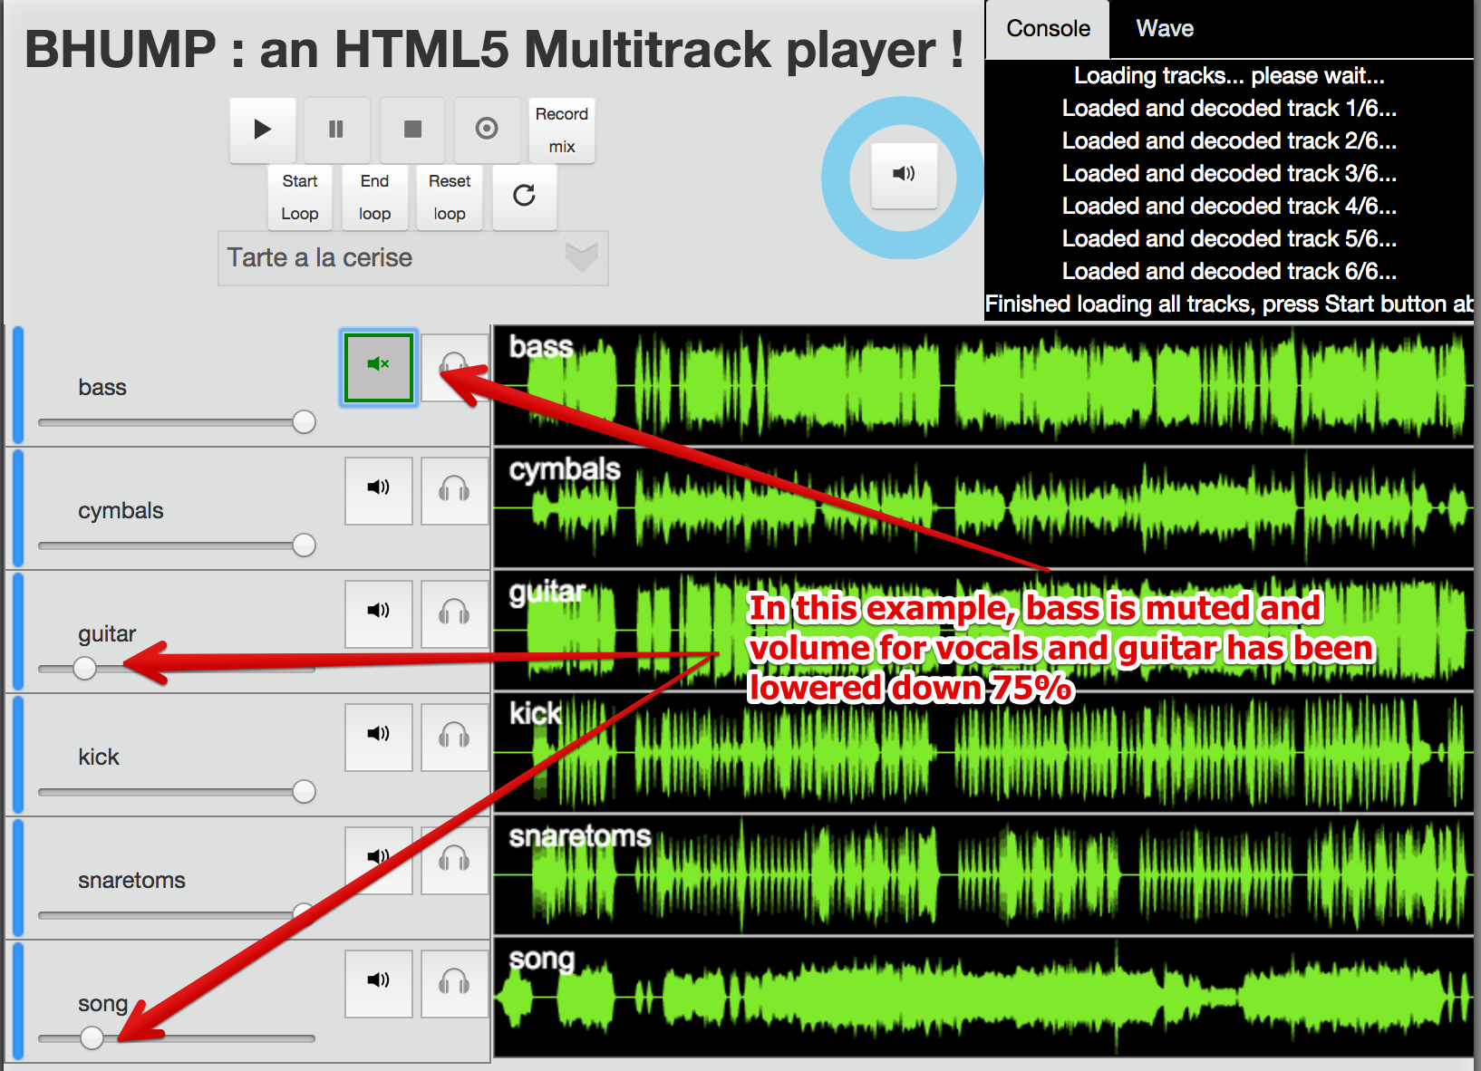The height and width of the screenshot is (1071, 1481).
Task: Click console line 'Loaded and decoded track 6/6...'
Action: point(1229,272)
